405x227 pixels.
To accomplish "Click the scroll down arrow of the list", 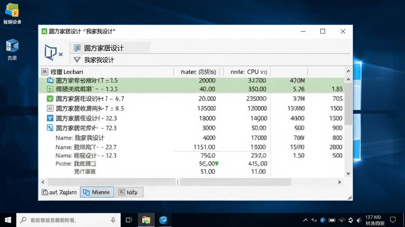I will 348,173.
